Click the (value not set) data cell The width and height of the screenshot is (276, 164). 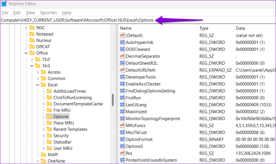tap(249, 35)
